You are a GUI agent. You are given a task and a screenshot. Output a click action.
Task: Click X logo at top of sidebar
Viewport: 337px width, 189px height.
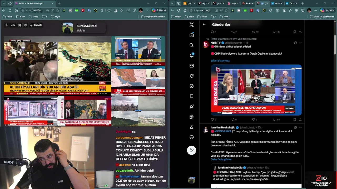click(x=192, y=25)
